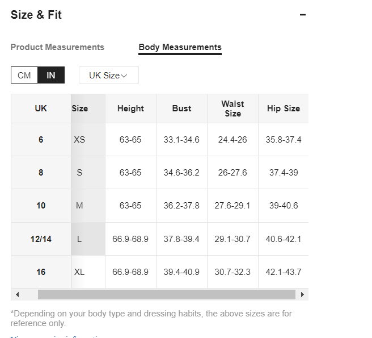Screen dimensions: 372x338
Task: Click the scrollbar right arrow
Action: click(302, 295)
